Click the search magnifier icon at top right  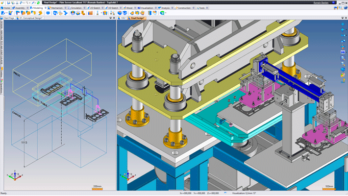pos(340,8)
